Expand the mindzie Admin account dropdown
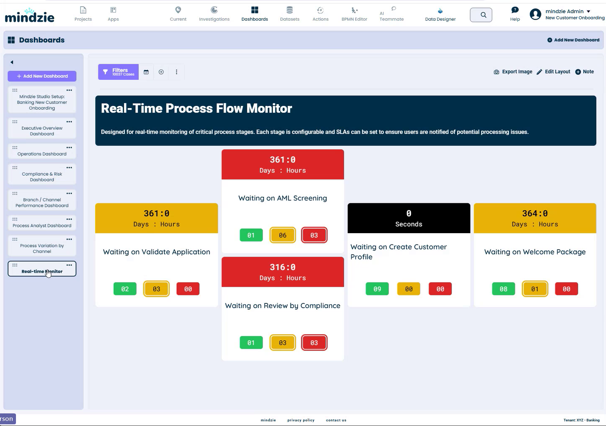This screenshot has height=426, width=606. 588,11
